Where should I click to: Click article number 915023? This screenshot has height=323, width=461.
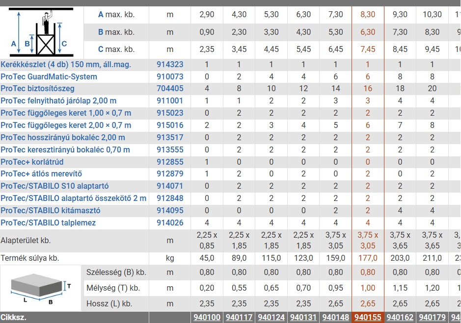[x=170, y=113]
